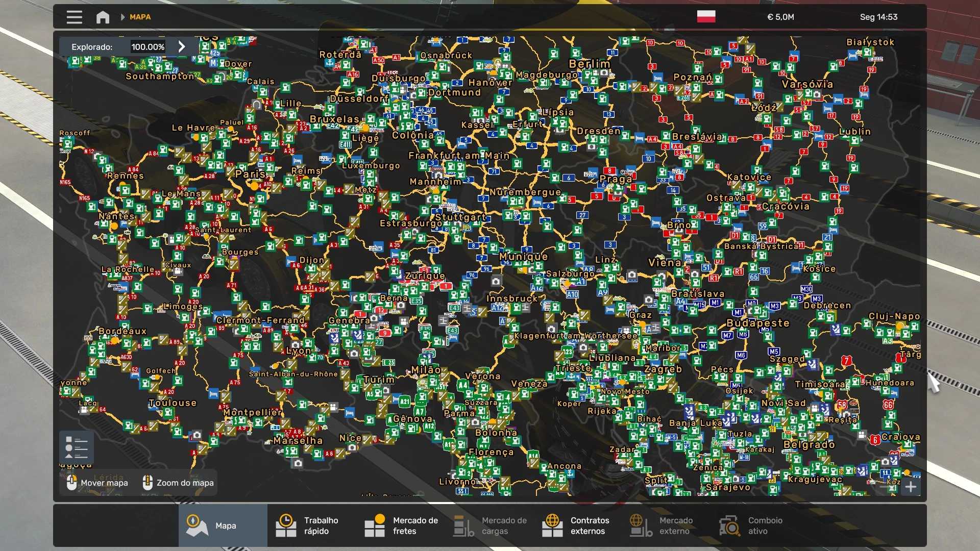The height and width of the screenshot is (551, 980).
Task: Go to home screen icon
Action: 103,17
